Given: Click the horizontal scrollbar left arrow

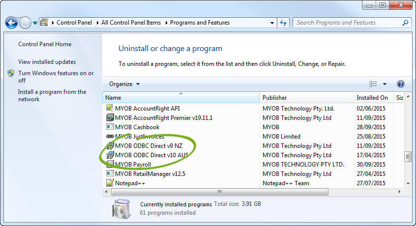Looking at the screenshot, I should [x=106, y=192].
